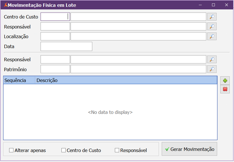Click the Patrimônio search magnifier icon
This screenshot has height=162, width=234.
tap(212, 69)
